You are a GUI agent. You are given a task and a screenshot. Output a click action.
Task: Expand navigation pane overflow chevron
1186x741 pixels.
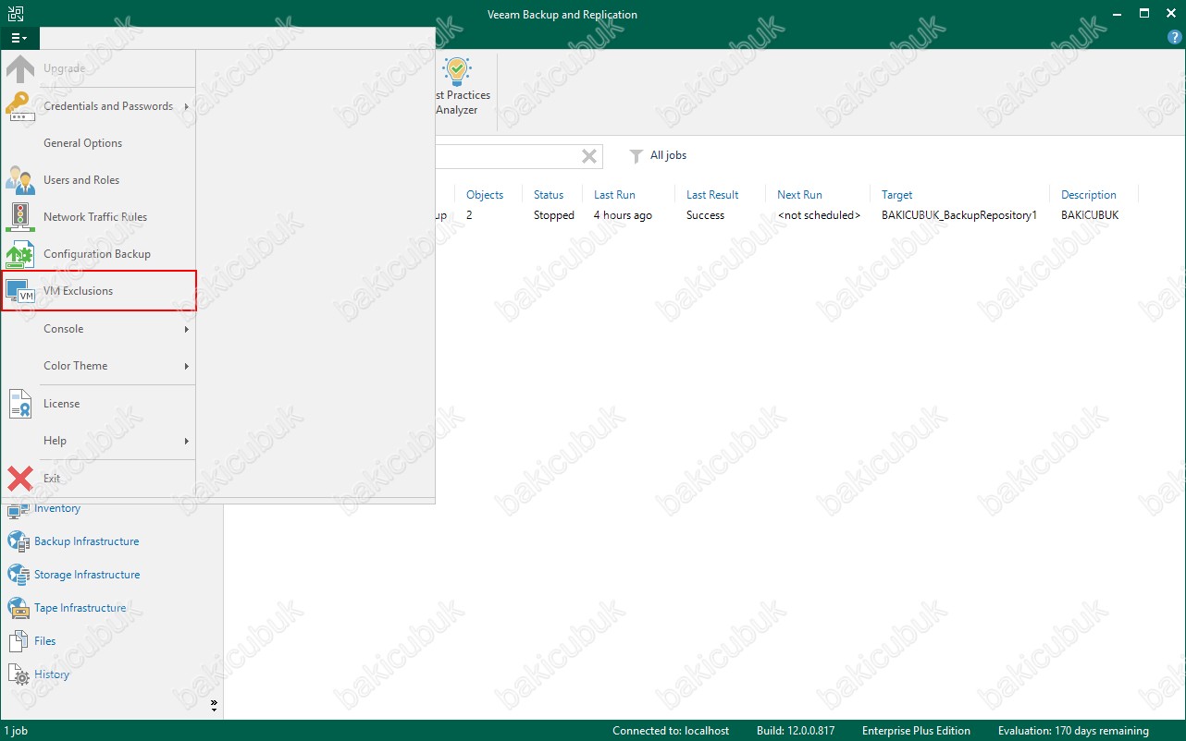pos(214,706)
